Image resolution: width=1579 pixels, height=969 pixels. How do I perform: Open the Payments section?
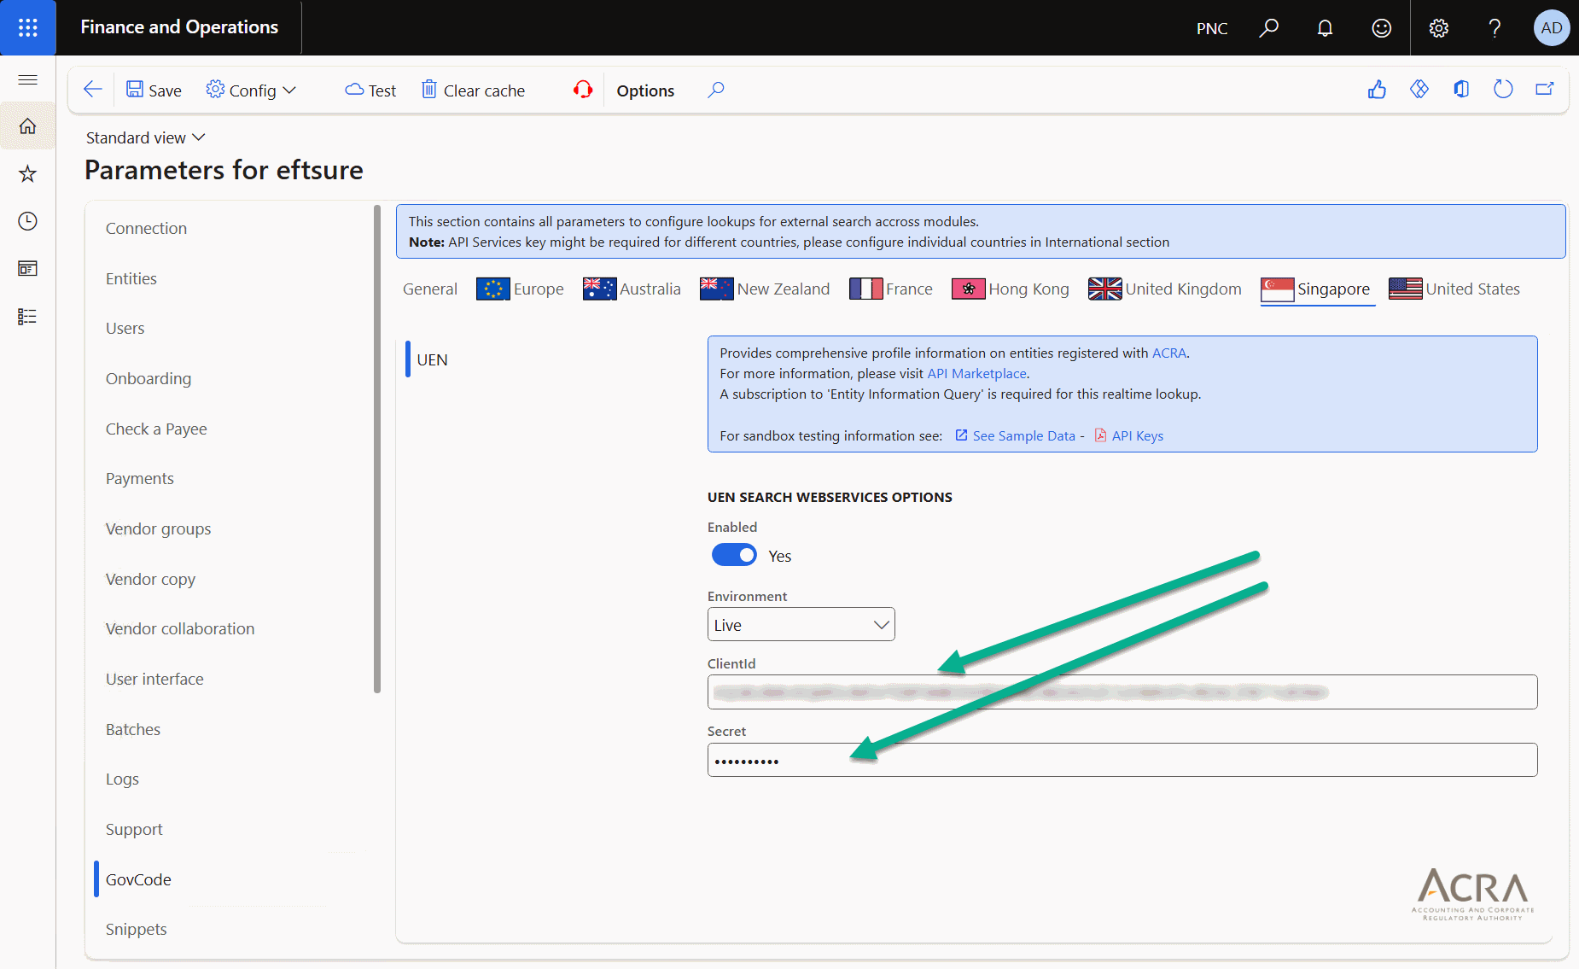coord(140,478)
